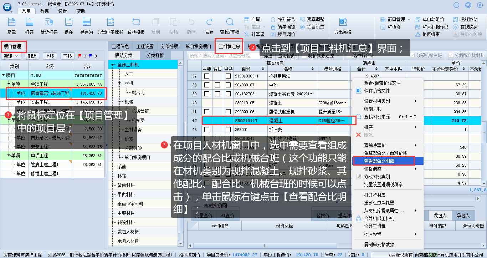The height and width of the screenshot is (258, 487).
Task: Check 主要 box for 机械用柴油 row 37
Action: pos(206,76)
